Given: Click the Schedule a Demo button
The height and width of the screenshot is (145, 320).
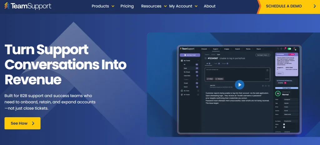Looking at the screenshot, I should [x=288, y=6].
